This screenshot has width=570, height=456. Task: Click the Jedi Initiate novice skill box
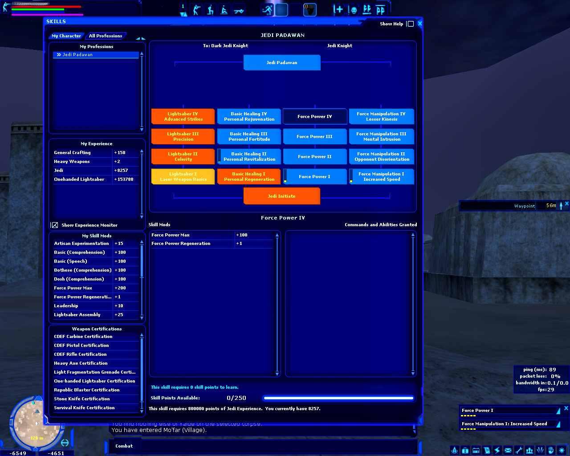click(282, 196)
